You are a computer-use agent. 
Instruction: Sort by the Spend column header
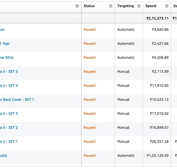tap(151, 6)
